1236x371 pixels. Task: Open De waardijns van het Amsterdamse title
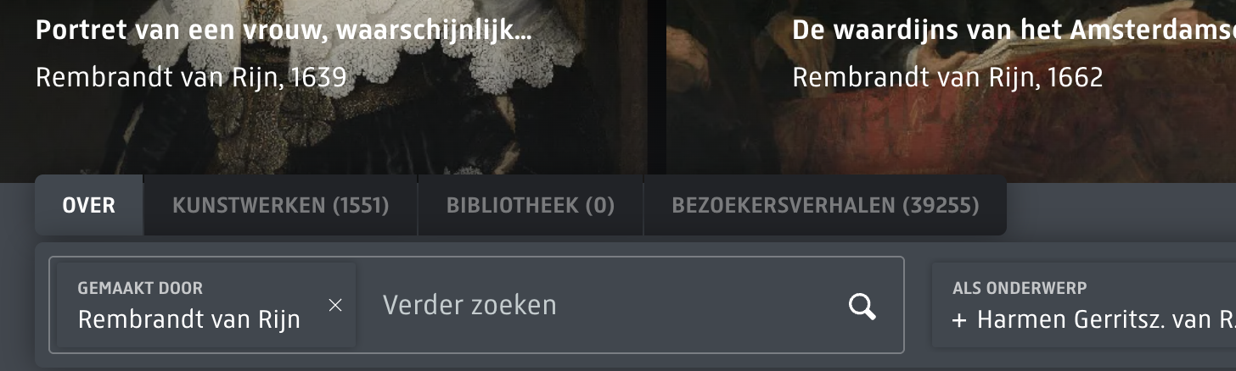pos(1014,31)
